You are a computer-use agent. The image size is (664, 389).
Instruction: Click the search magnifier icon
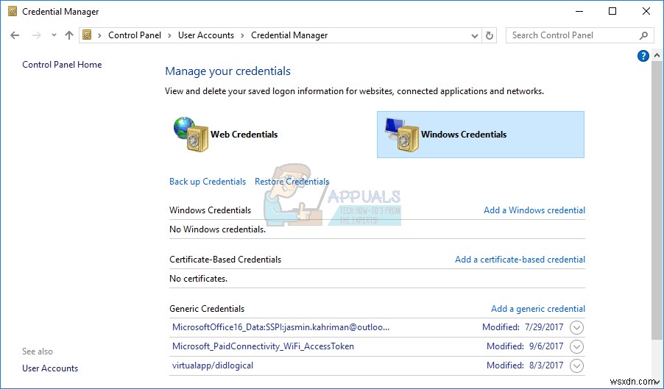(643, 35)
